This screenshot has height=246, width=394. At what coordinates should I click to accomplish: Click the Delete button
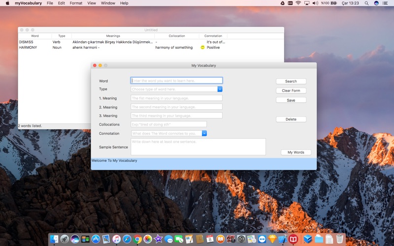click(291, 119)
